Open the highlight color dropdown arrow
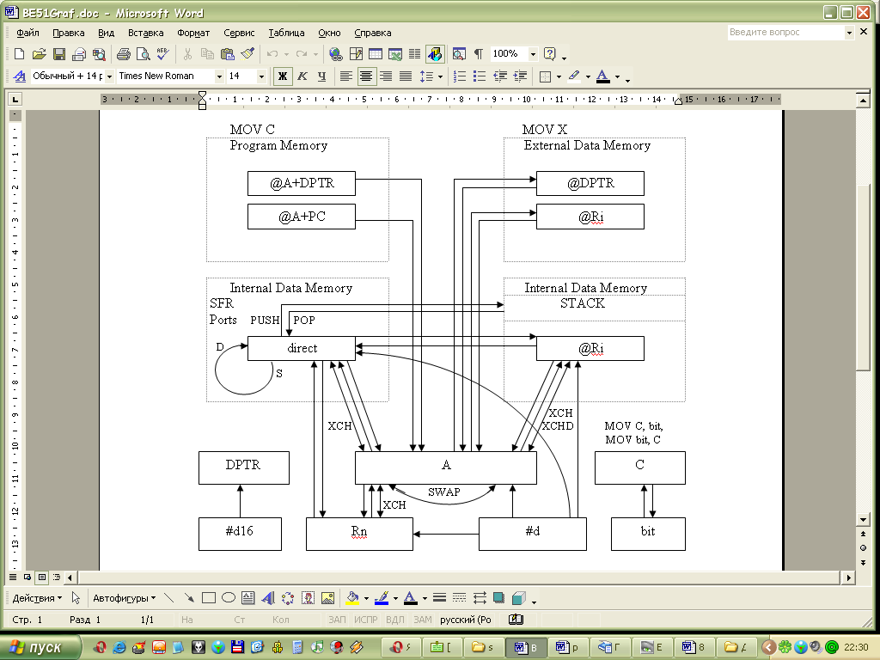Image resolution: width=880 pixels, height=660 pixels. 588,76
